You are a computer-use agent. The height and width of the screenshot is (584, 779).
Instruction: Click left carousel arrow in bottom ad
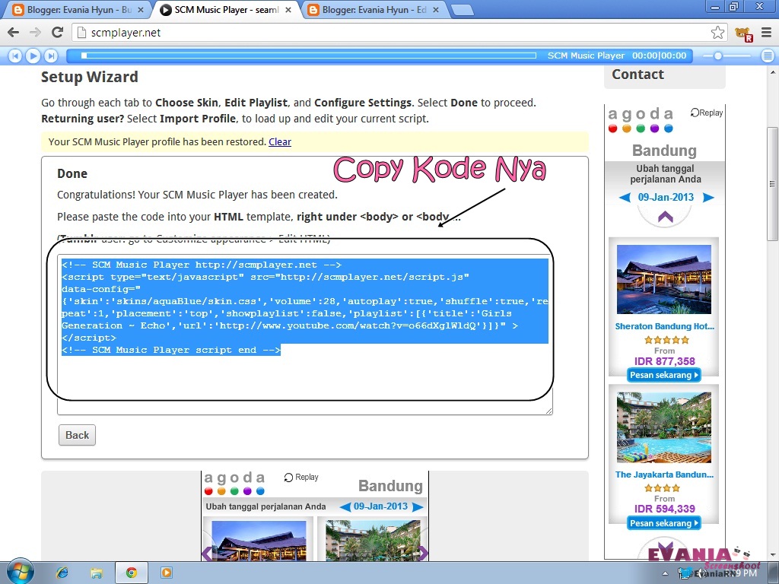(208, 553)
